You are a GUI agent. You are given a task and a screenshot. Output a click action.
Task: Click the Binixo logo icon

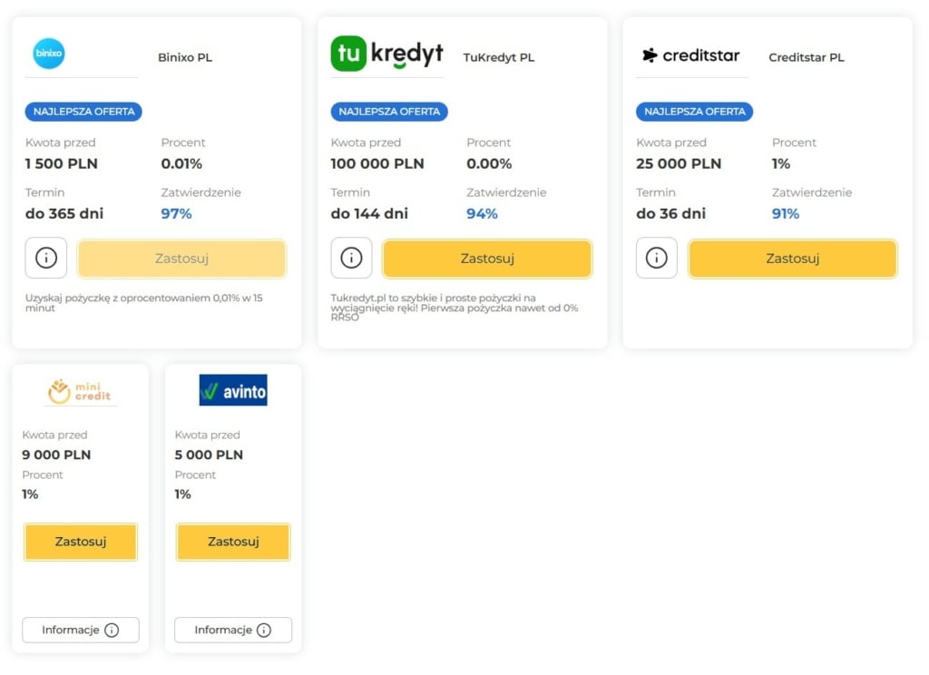click(x=47, y=54)
